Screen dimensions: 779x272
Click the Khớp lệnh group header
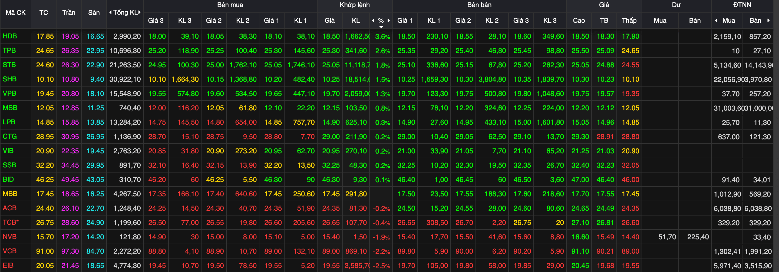(x=354, y=5)
